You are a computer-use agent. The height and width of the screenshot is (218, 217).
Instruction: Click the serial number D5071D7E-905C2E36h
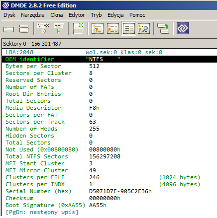click(x=120, y=191)
